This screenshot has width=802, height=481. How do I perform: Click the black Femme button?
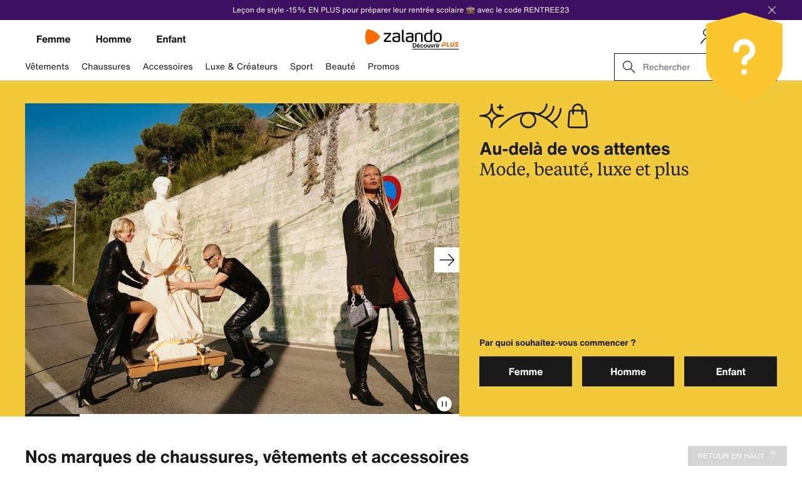(x=526, y=371)
